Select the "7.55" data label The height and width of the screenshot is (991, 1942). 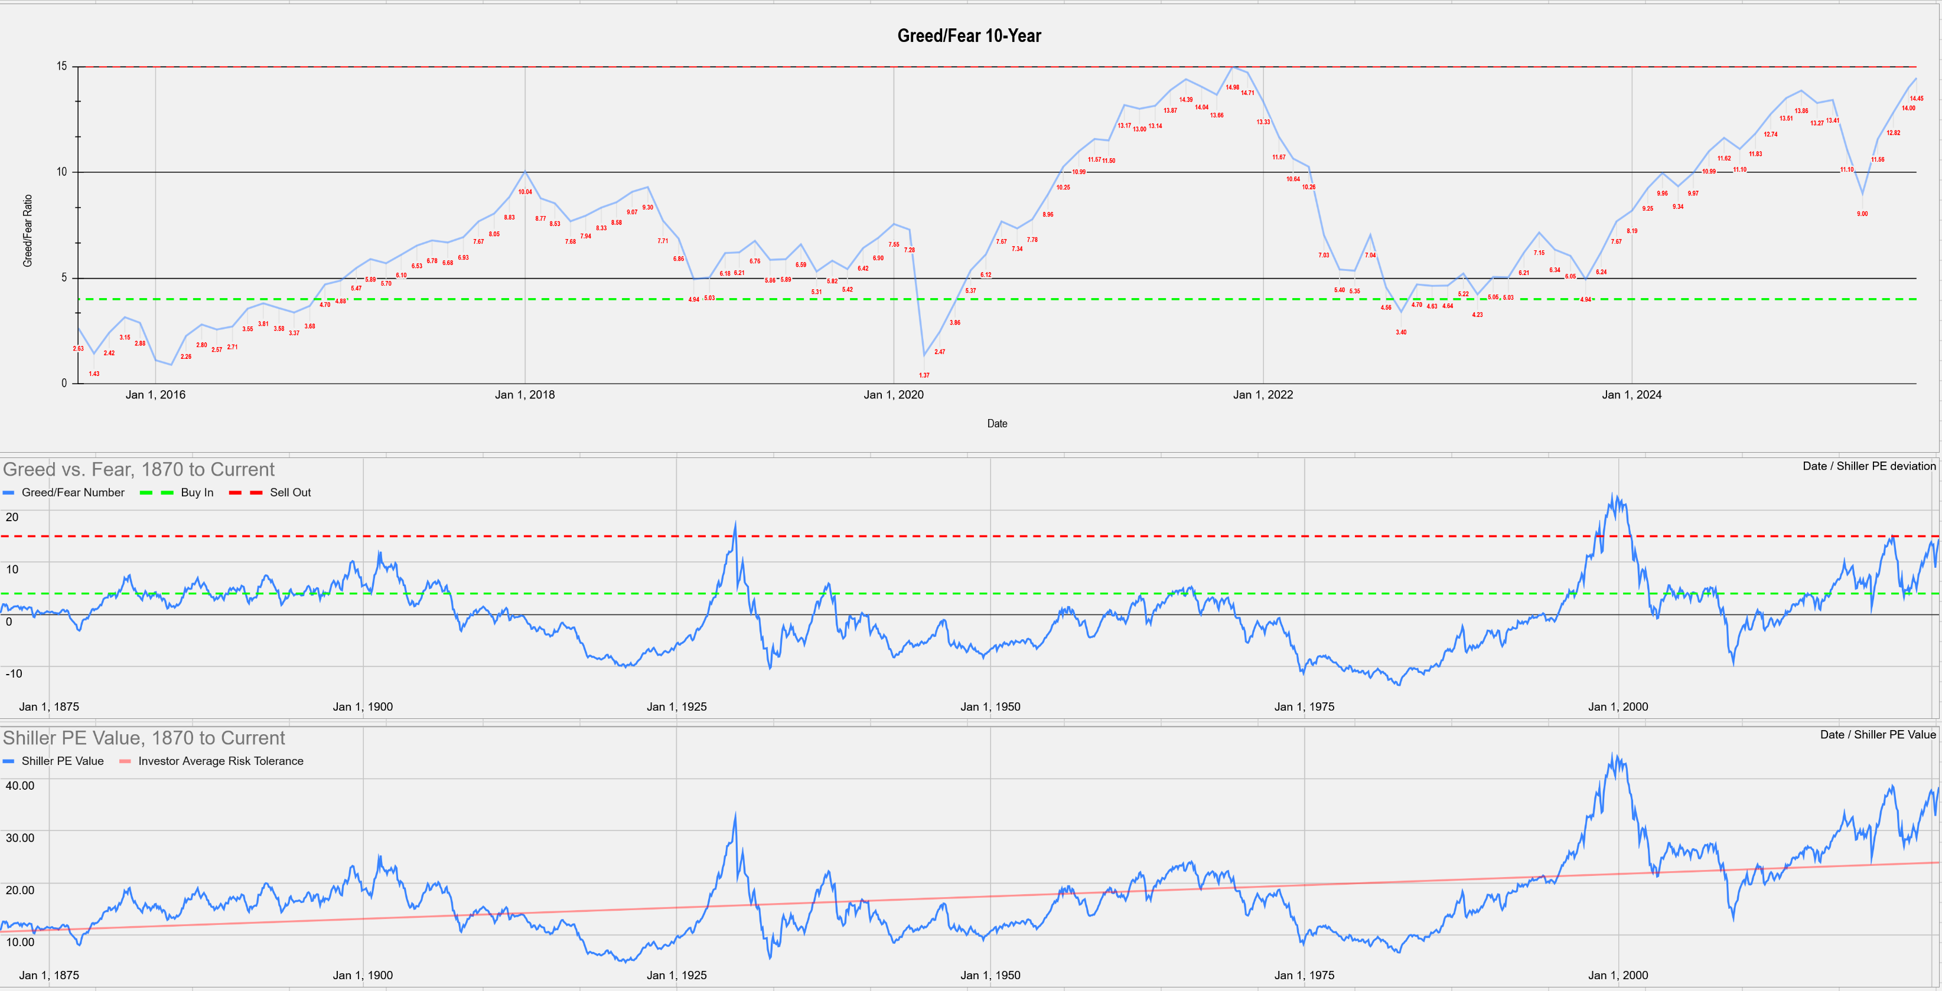[894, 245]
